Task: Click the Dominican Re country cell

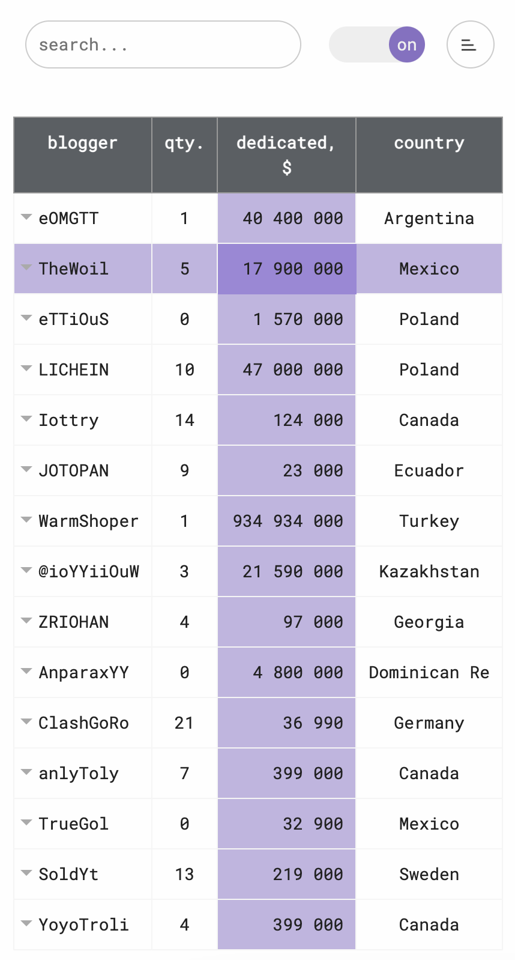Action: (x=429, y=672)
